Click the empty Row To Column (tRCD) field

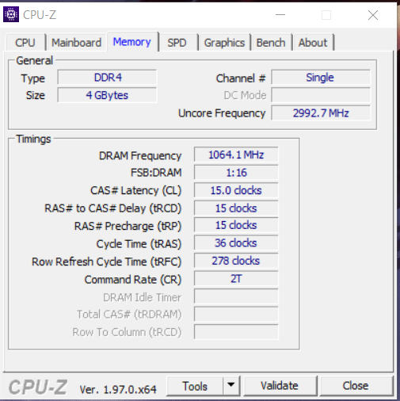point(236,332)
